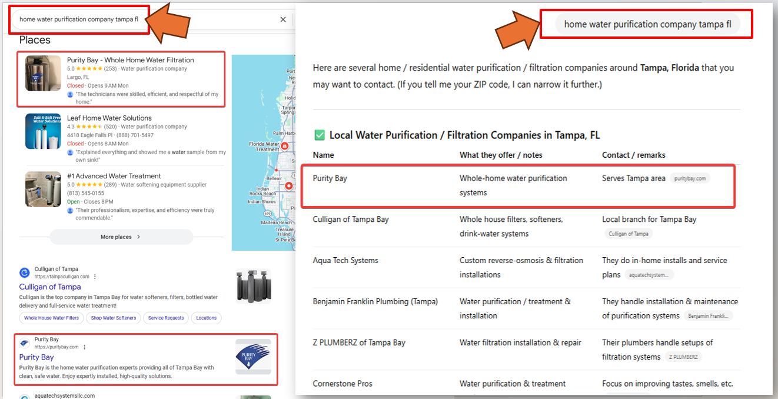Select Whole House Water Filters chip

pyautogui.click(x=52, y=318)
